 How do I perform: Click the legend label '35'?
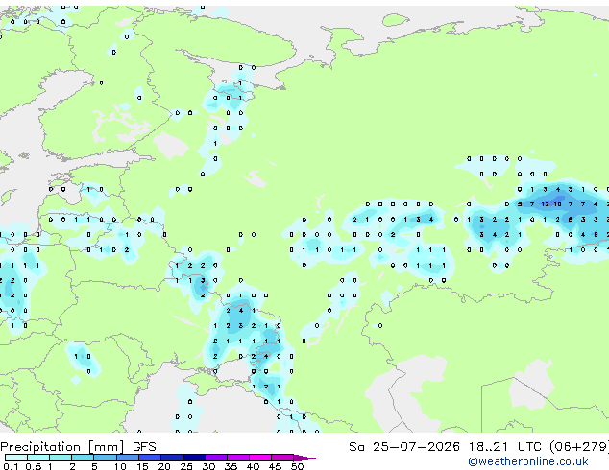pyautogui.click(x=231, y=466)
